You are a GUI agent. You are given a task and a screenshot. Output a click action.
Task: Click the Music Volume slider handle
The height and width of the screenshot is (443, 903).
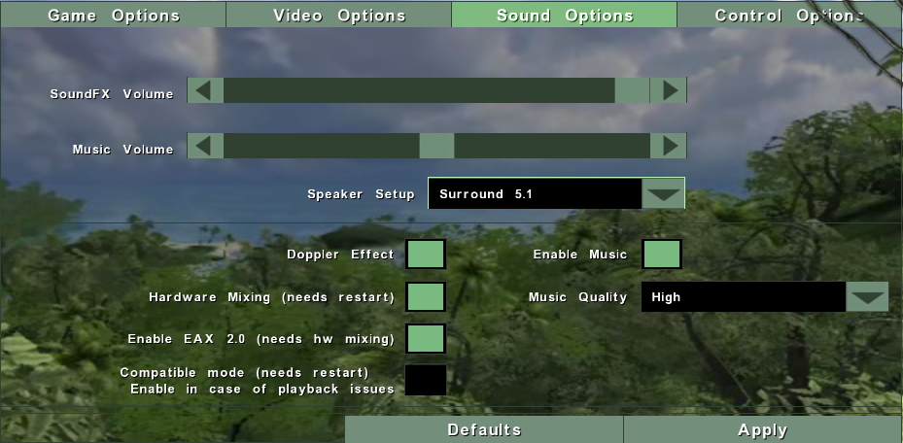pos(436,146)
